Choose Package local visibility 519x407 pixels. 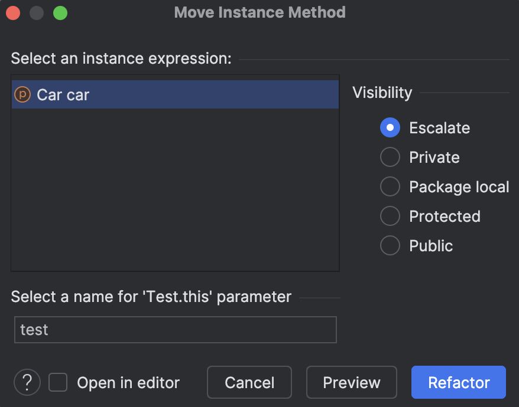point(390,186)
